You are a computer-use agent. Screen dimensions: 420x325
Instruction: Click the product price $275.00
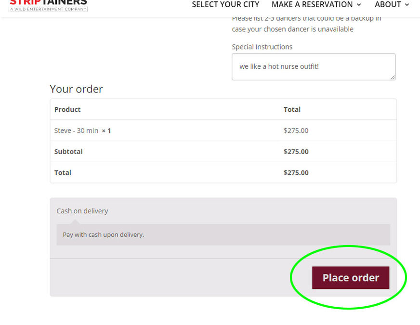tap(296, 130)
